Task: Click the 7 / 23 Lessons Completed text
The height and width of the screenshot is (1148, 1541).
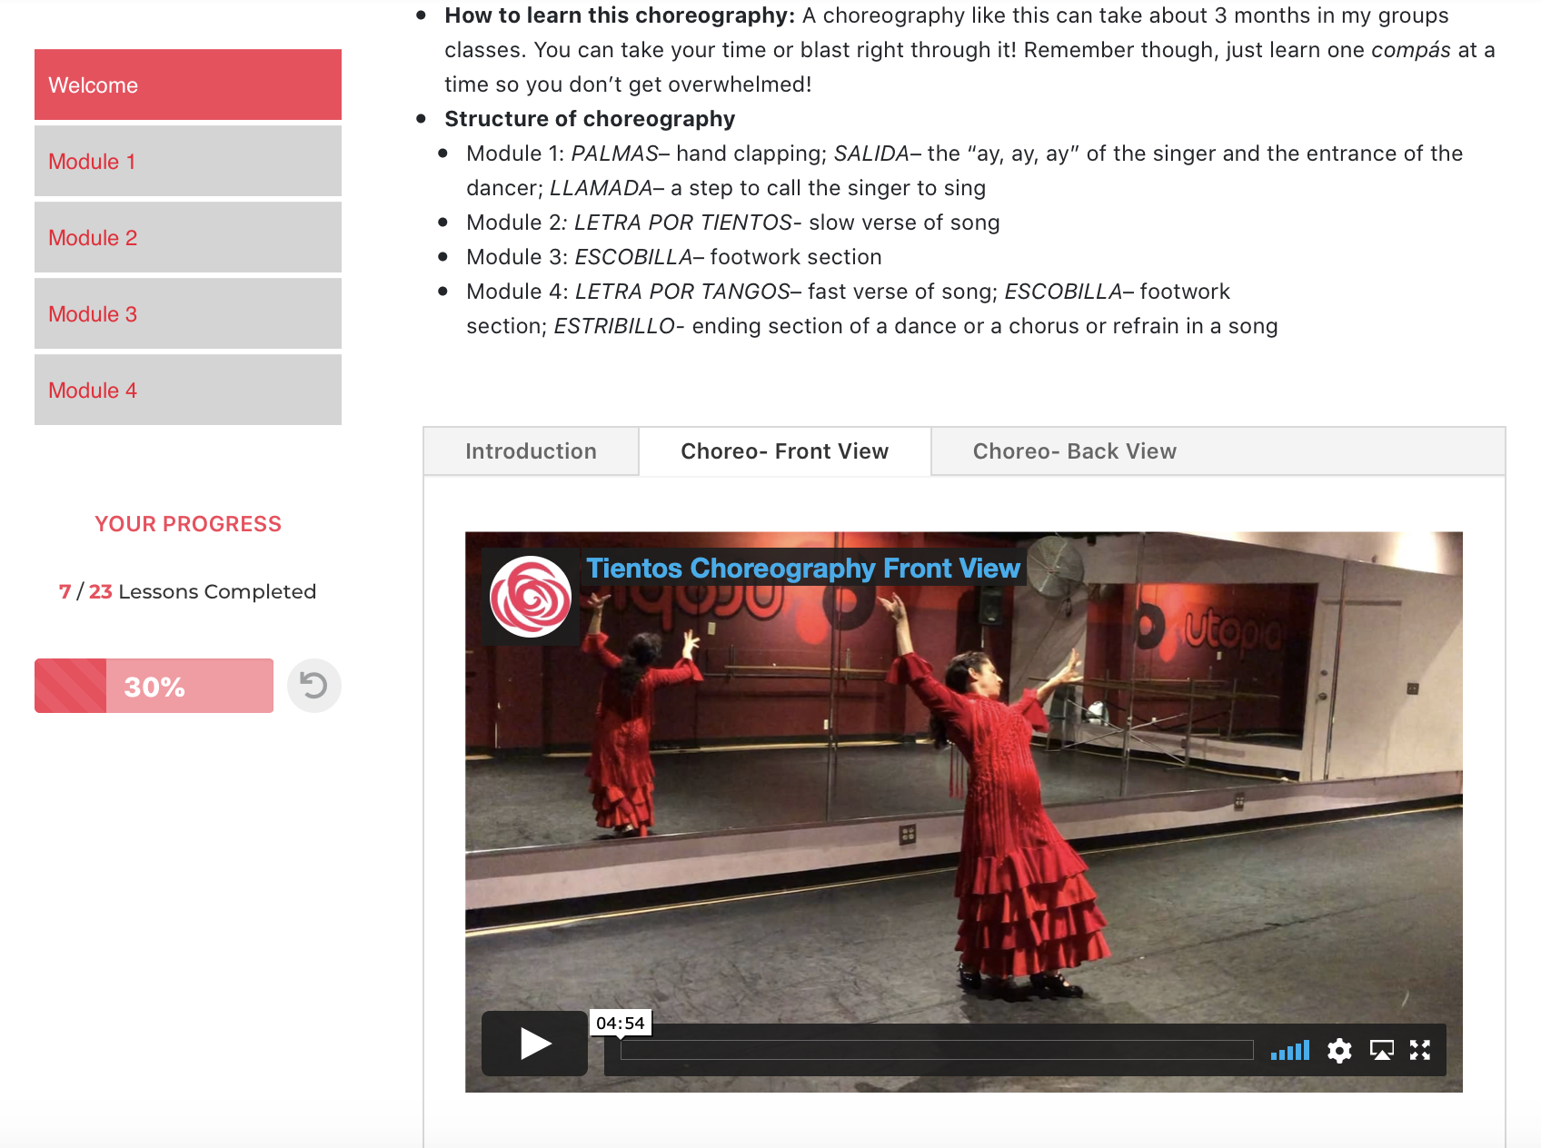Action: pyautogui.click(x=188, y=592)
